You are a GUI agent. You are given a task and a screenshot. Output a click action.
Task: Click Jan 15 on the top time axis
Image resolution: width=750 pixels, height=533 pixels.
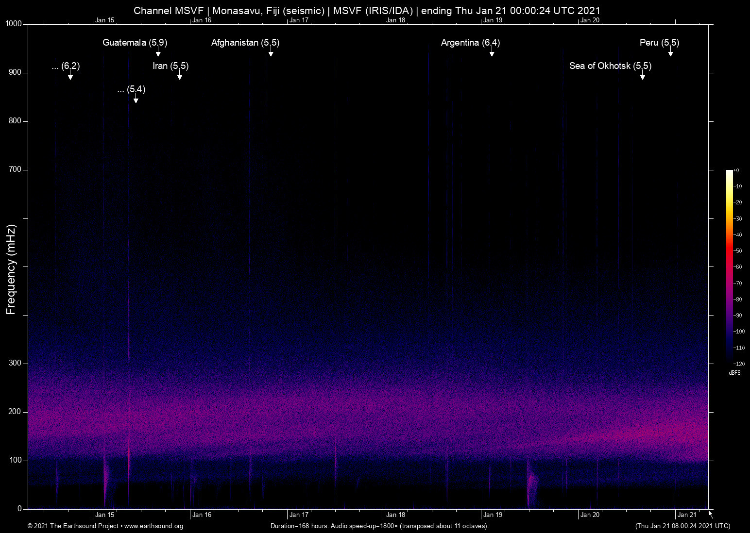tap(105, 20)
